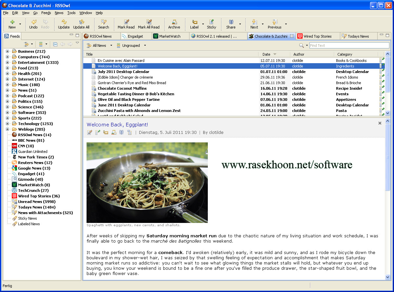Sort by the Author column header
The width and height of the screenshot is (394, 292).
(312, 54)
